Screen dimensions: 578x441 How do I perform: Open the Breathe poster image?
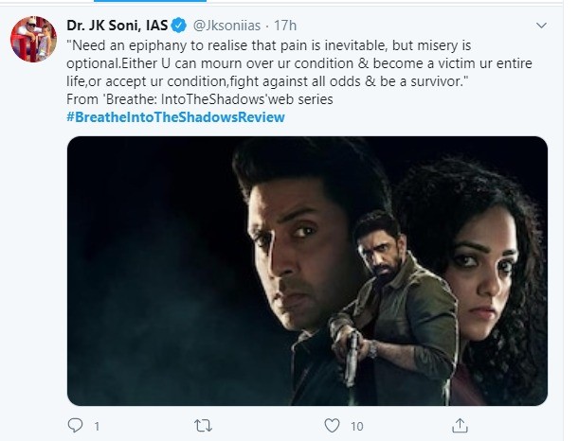click(x=307, y=271)
